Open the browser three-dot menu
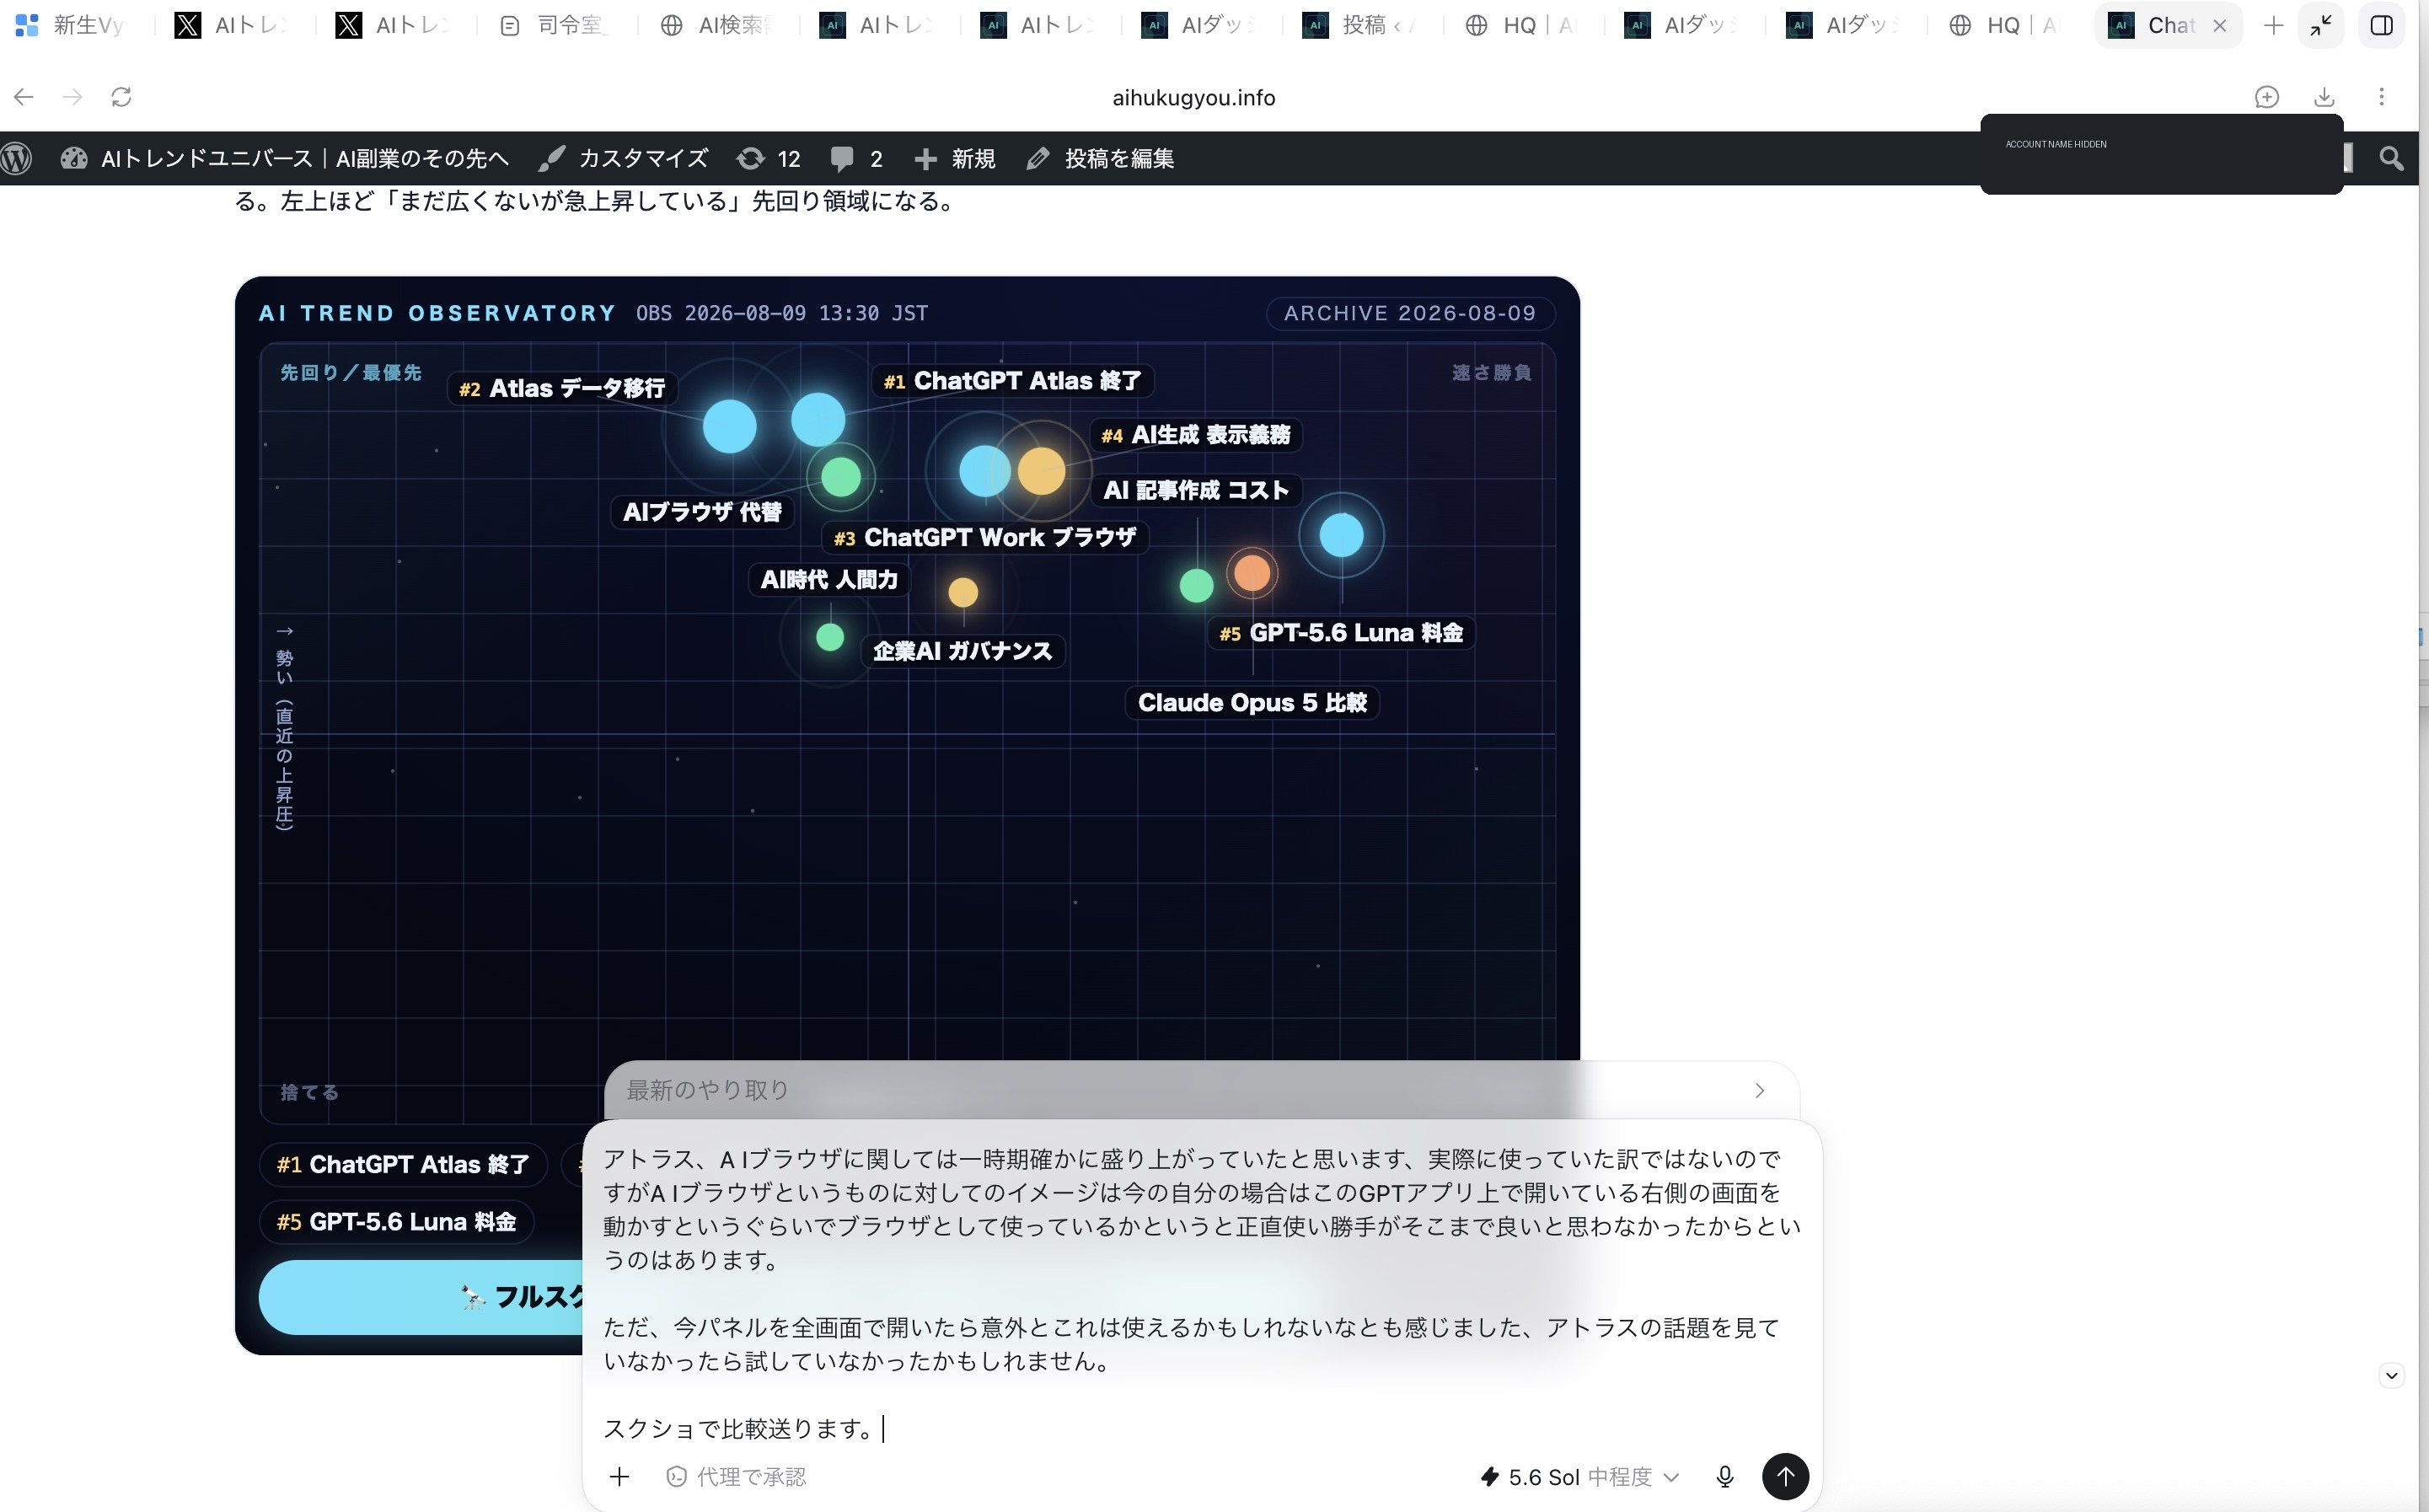This screenshot has height=1512, width=2429. (x=2381, y=97)
